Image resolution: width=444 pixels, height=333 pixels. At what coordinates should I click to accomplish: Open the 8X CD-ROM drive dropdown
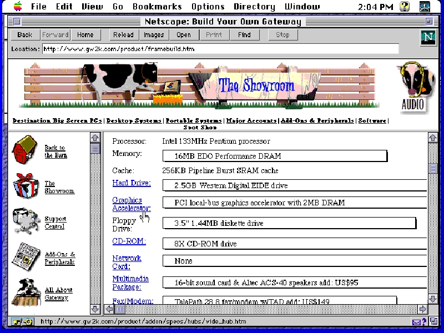pos(295,244)
